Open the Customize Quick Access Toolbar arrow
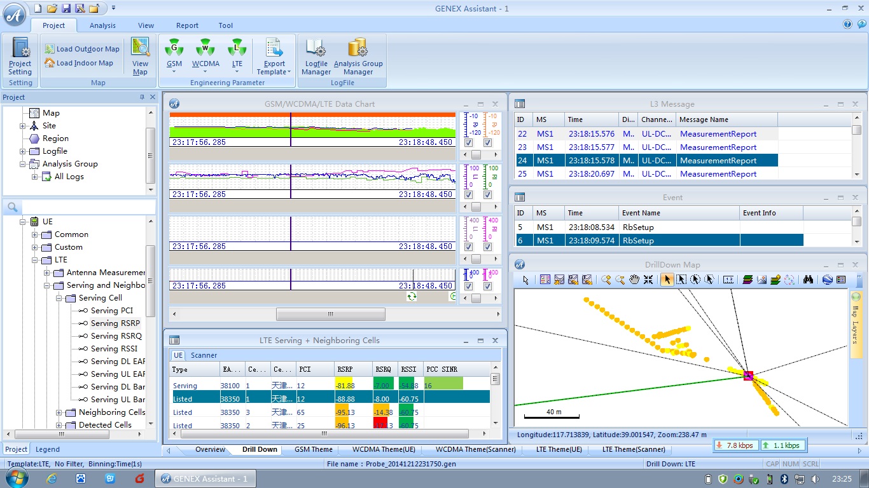Image resolution: width=869 pixels, height=488 pixels. pos(113,8)
